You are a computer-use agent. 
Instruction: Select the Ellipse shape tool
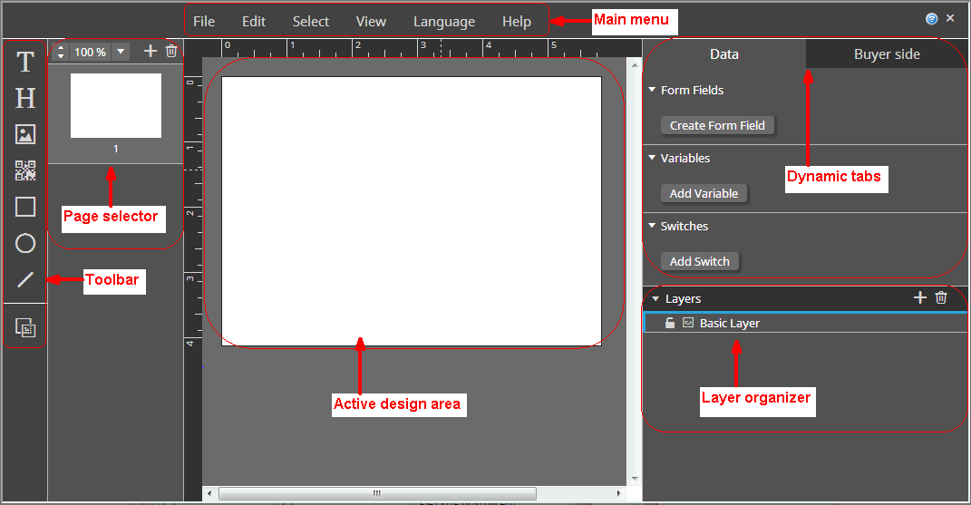coord(25,243)
